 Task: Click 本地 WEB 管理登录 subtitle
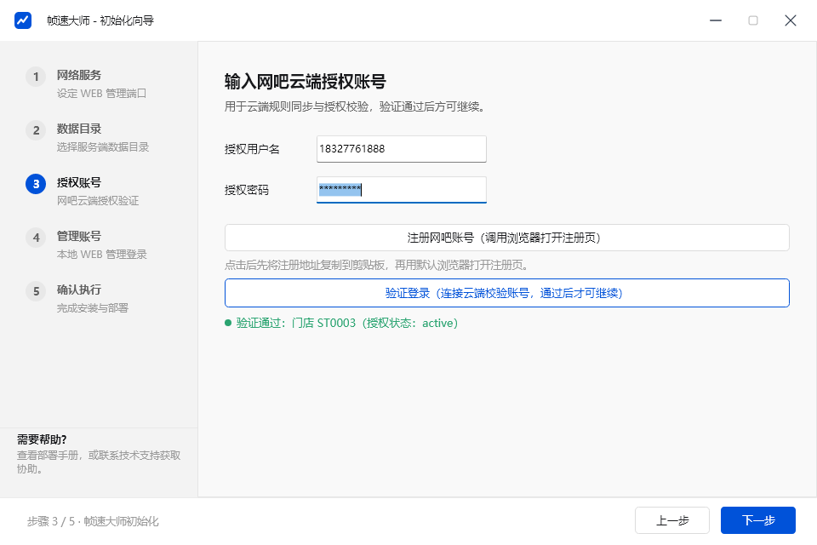[x=101, y=255]
